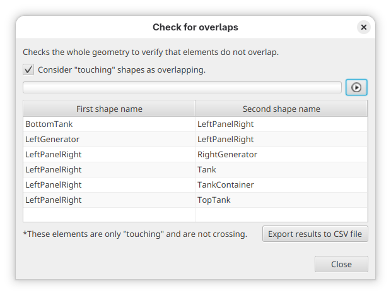Click the empty progress bar
Image resolution: width=391 pixels, height=295 pixels.
(182, 88)
